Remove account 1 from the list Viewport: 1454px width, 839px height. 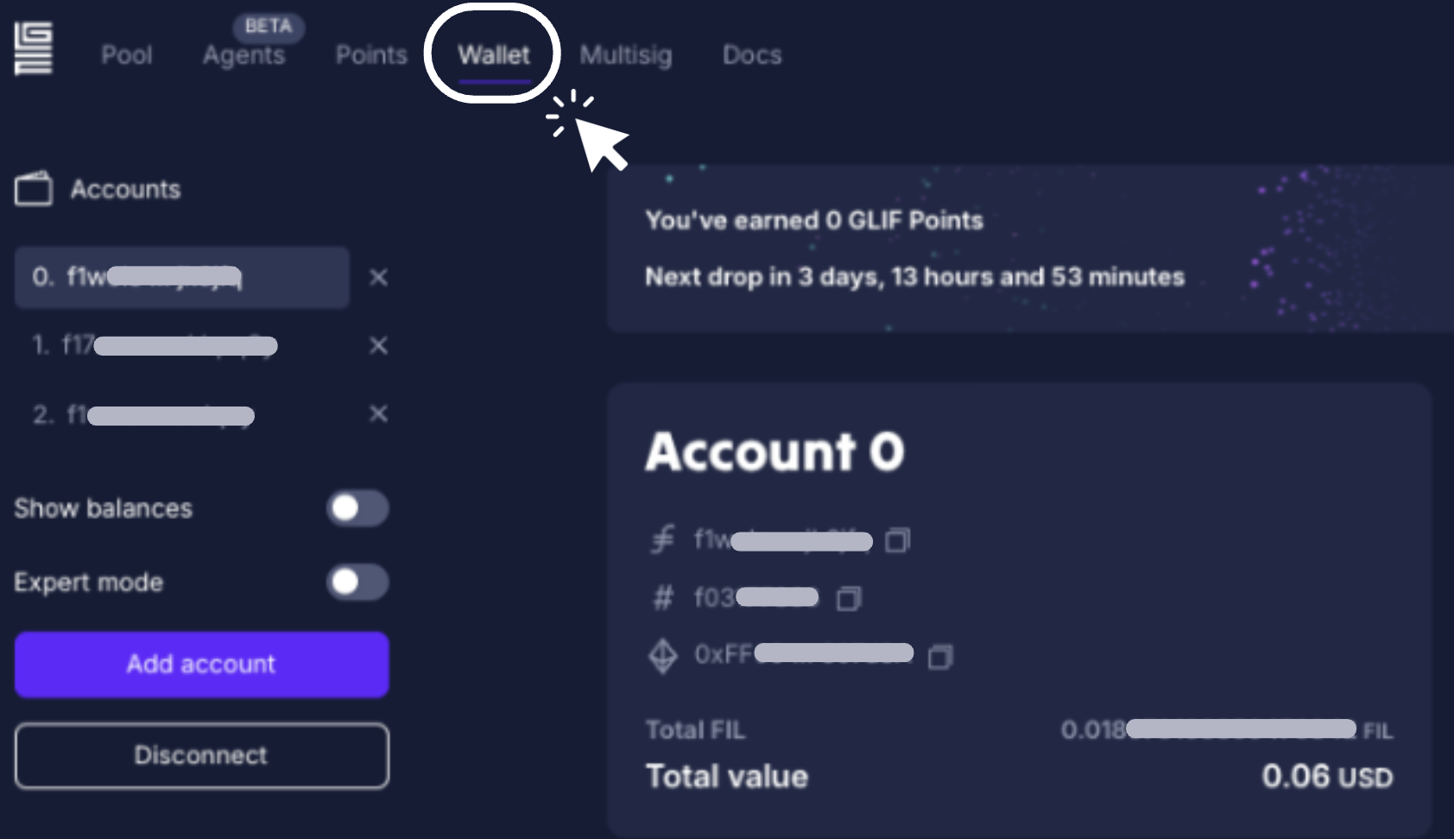point(378,345)
